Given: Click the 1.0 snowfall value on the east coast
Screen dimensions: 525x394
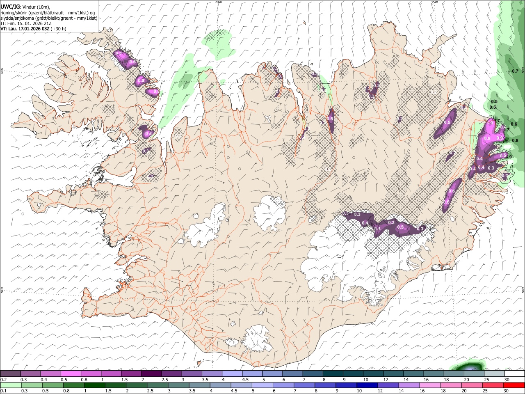Looking at the screenshot, I should pyautogui.click(x=489, y=123).
